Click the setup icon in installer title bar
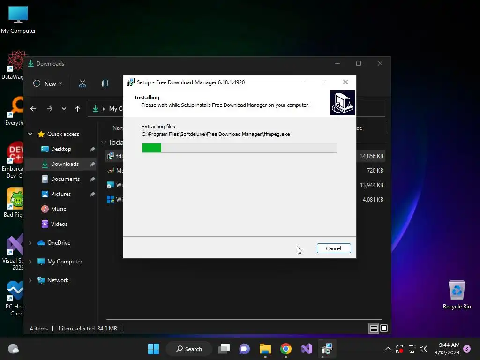The width and height of the screenshot is (480, 360). (x=131, y=82)
